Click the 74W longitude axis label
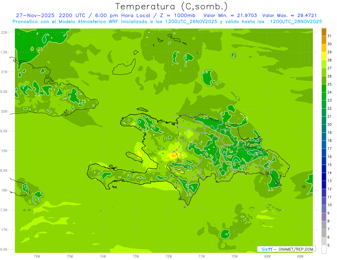 pyautogui.click(x=103, y=256)
